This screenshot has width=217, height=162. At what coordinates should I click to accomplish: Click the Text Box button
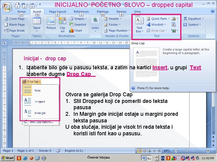139,25
